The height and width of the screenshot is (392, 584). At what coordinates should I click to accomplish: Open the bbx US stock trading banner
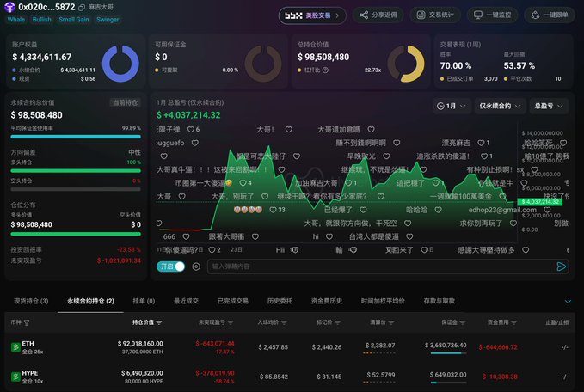point(312,15)
